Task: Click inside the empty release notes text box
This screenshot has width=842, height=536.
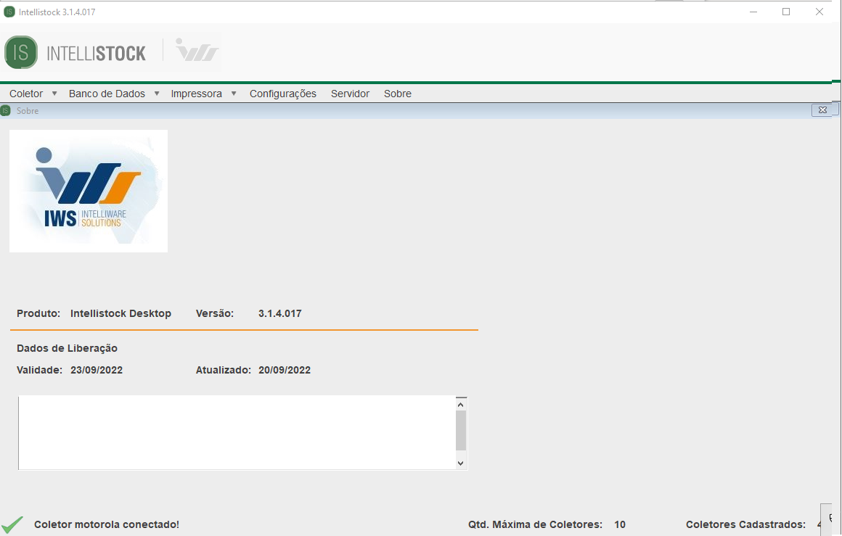Action: 237,432
